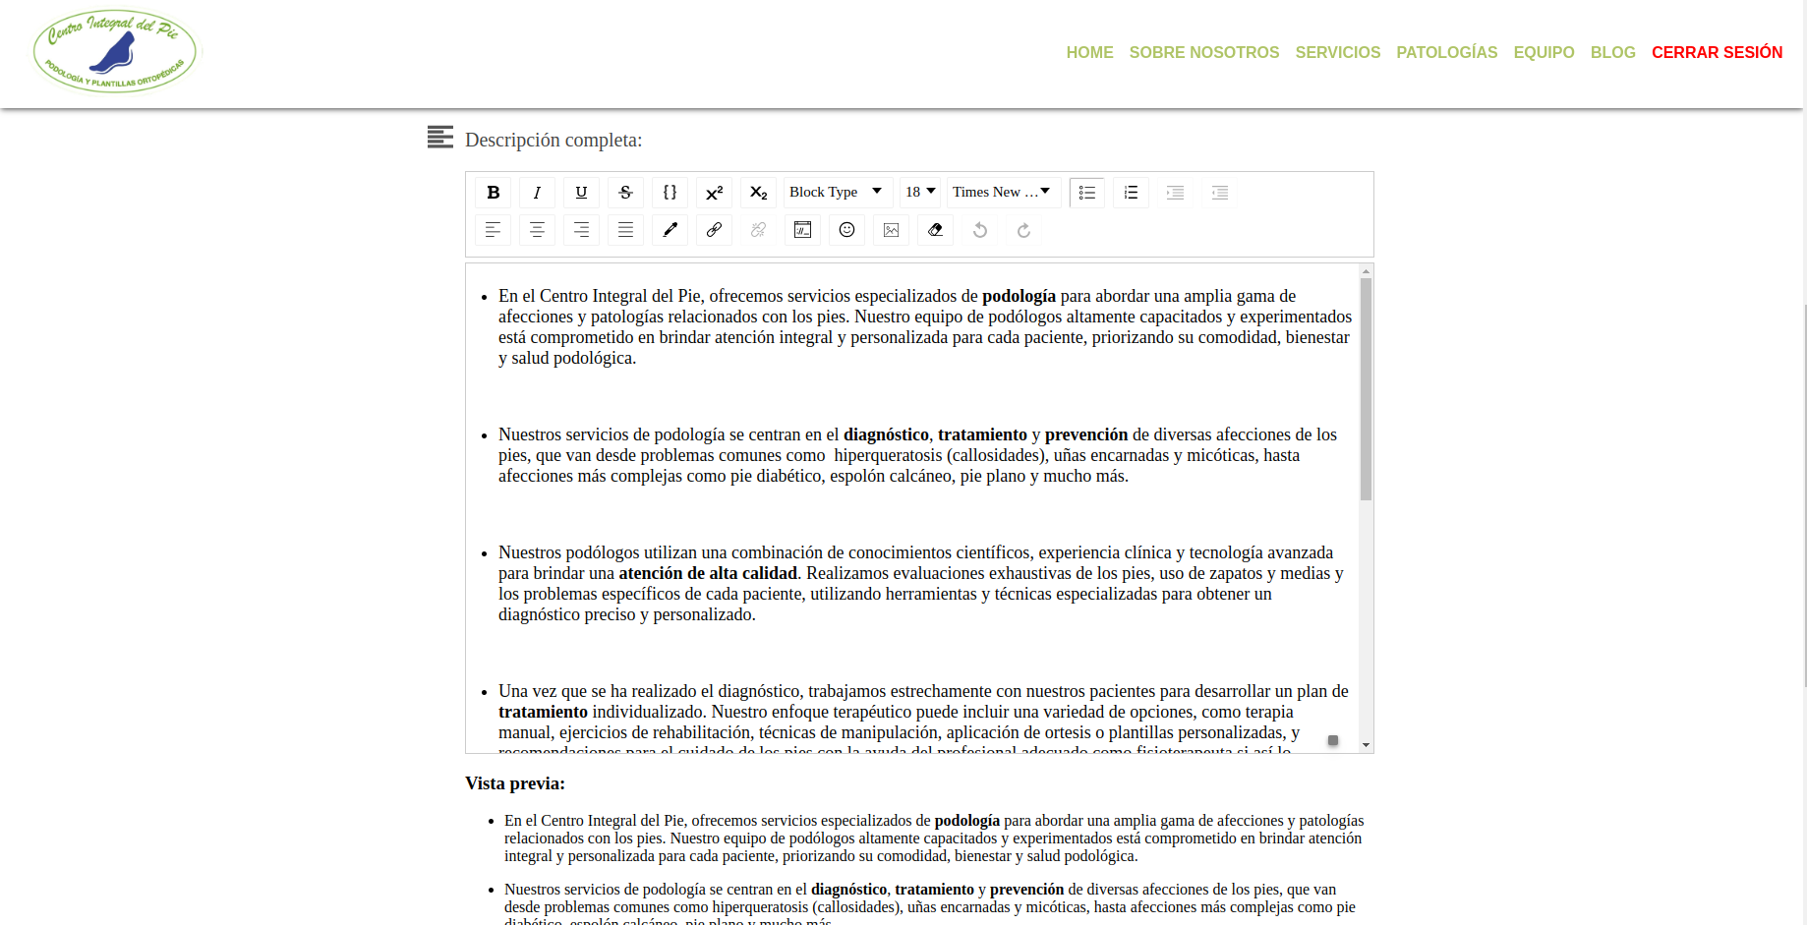Toggle italic text style
The width and height of the screenshot is (1807, 925).
(x=537, y=193)
